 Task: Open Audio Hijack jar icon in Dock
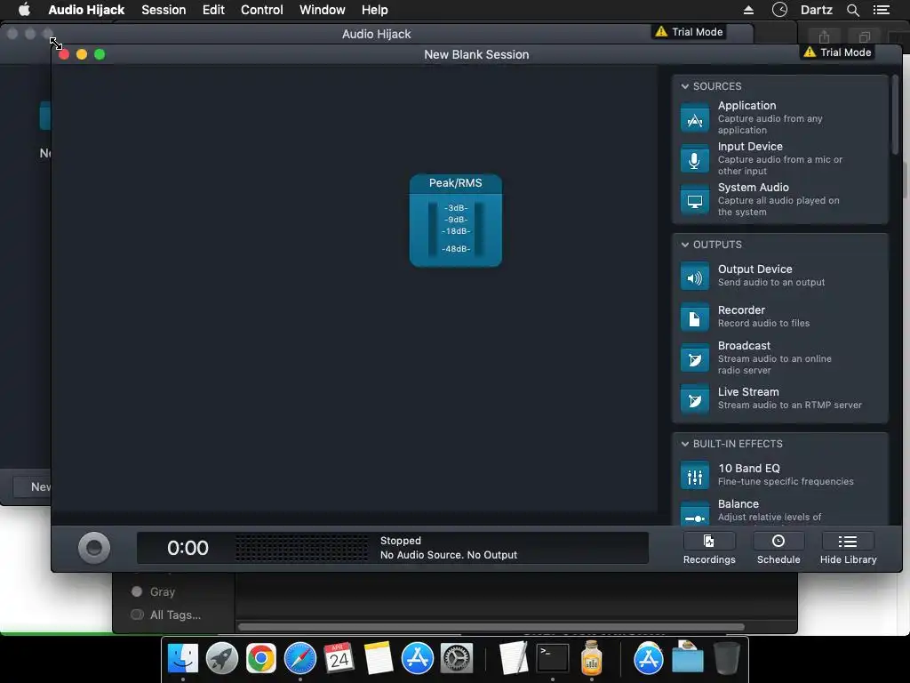591,657
